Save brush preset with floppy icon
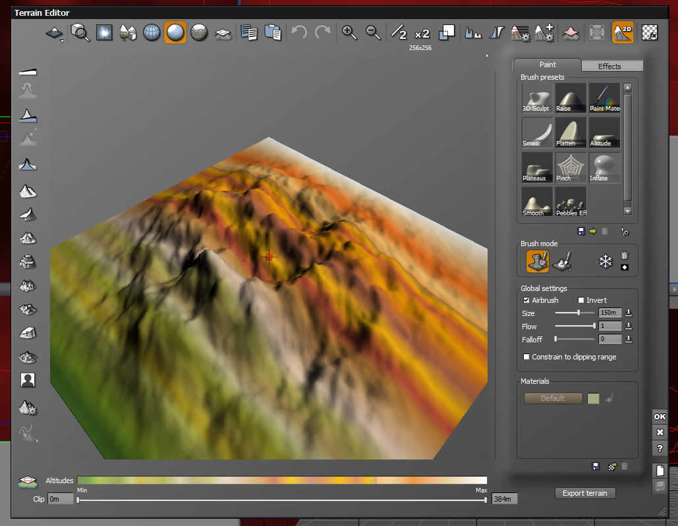This screenshot has width=678, height=526. point(581,232)
